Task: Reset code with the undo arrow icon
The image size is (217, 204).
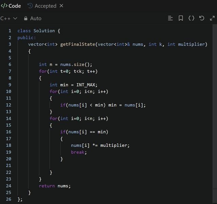Action: [x=202, y=18]
